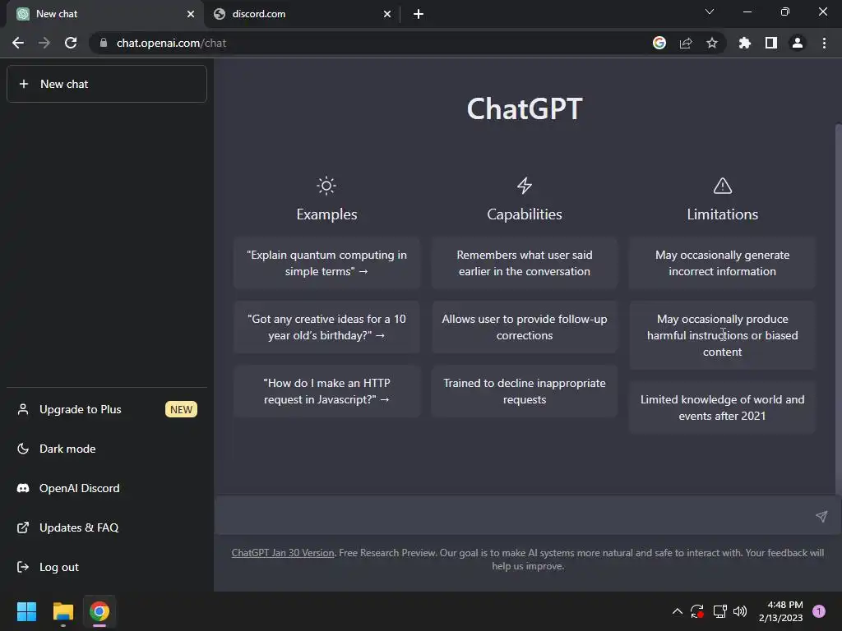
Task: Go back with the browser back arrow
Action: click(x=18, y=43)
